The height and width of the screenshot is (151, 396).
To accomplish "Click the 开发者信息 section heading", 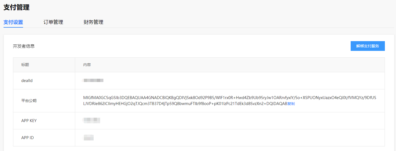I will (24, 46).
